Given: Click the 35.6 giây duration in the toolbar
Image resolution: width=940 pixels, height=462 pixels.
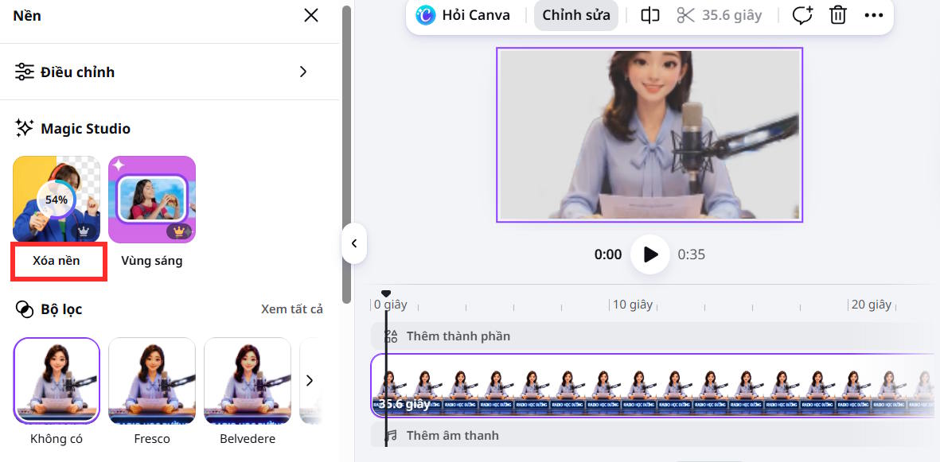Looking at the screenshot, I should click(x=732, y=15).
